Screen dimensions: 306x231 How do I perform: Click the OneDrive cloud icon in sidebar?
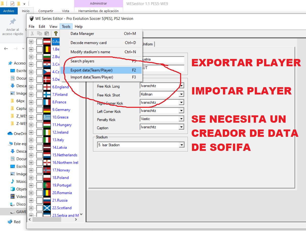point(10,134)
